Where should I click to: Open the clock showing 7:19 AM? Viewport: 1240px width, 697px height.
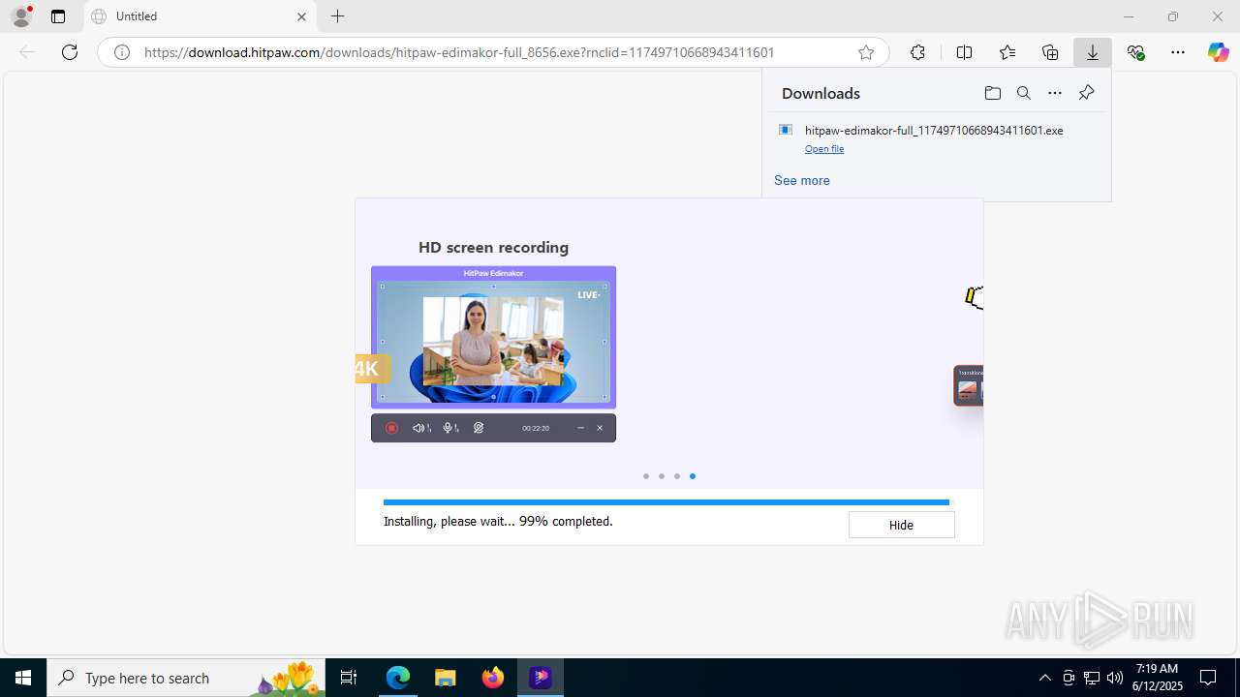[1159, 678]
